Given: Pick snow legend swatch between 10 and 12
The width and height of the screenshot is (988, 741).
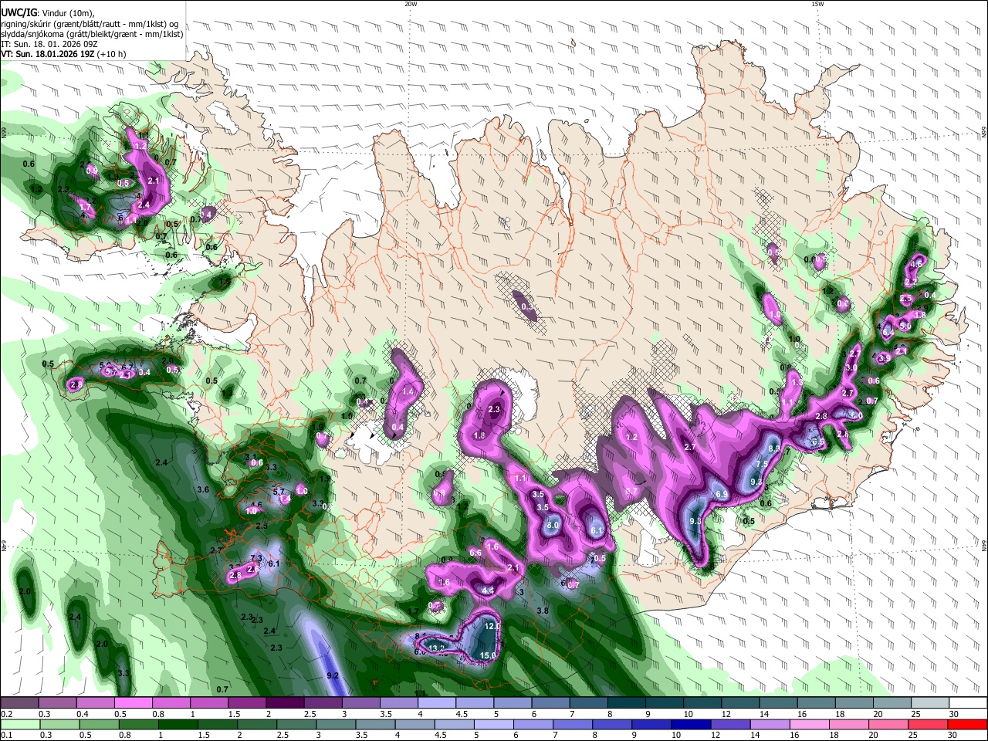Looking at the screenshot, I should coord(702,702).
